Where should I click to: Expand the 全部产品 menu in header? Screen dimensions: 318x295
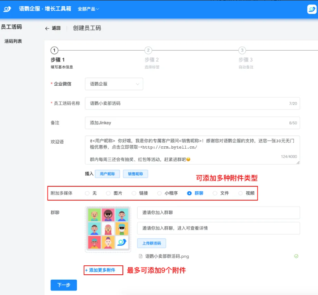point(88,9)
